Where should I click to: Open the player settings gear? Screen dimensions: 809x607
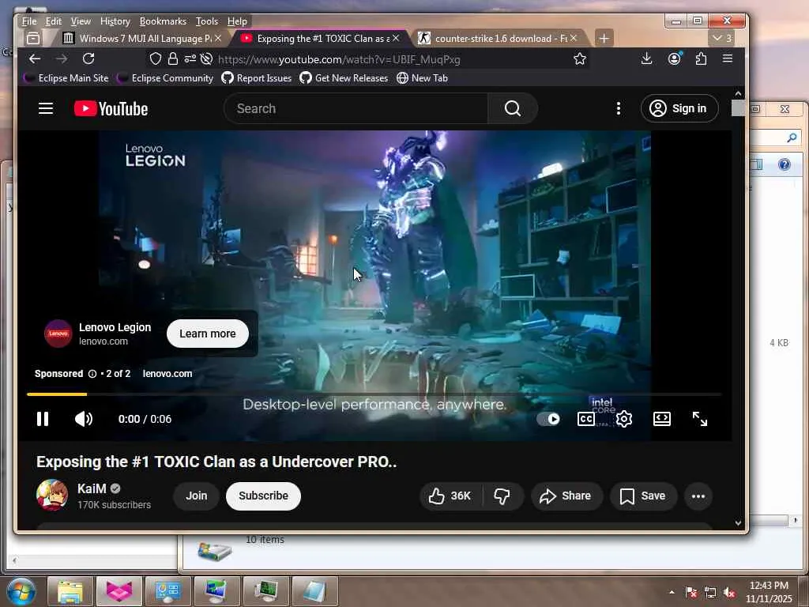click(x=624, y=419)
